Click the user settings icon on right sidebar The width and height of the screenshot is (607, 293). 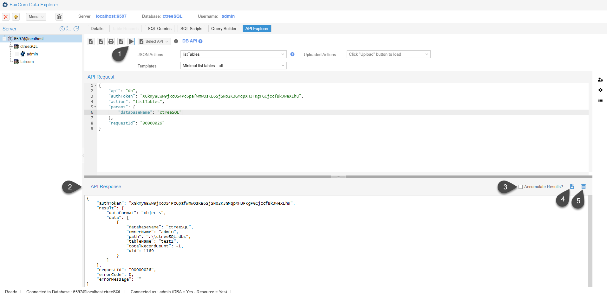pyautogui.click(x=600, y=80)
